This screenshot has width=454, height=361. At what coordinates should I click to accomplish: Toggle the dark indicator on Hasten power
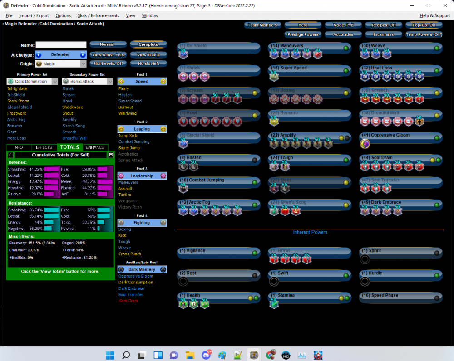click(x=255, y=160)
